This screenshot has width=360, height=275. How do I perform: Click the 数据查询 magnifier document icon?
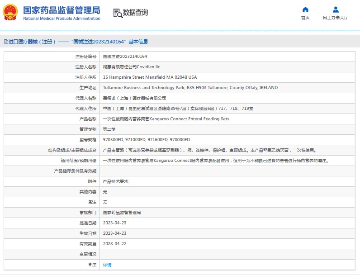click(x=118, y=13)
